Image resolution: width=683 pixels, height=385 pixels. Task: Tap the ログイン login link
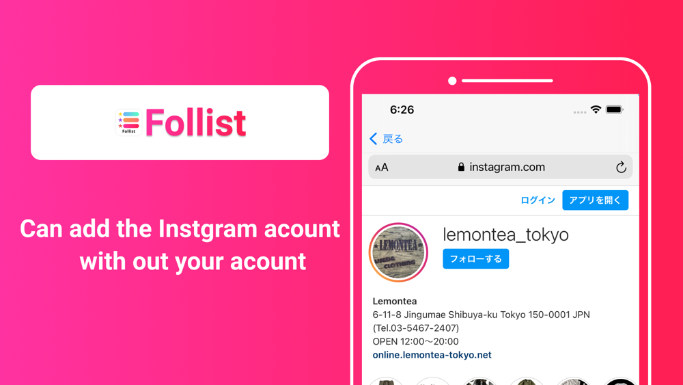coord(538,200)
